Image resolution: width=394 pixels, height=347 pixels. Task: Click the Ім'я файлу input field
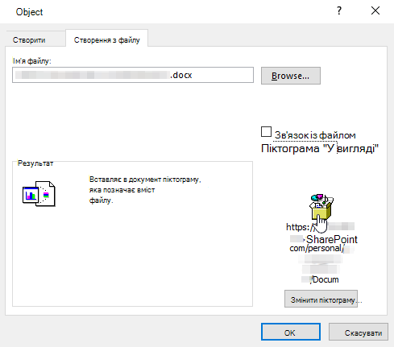133,75
